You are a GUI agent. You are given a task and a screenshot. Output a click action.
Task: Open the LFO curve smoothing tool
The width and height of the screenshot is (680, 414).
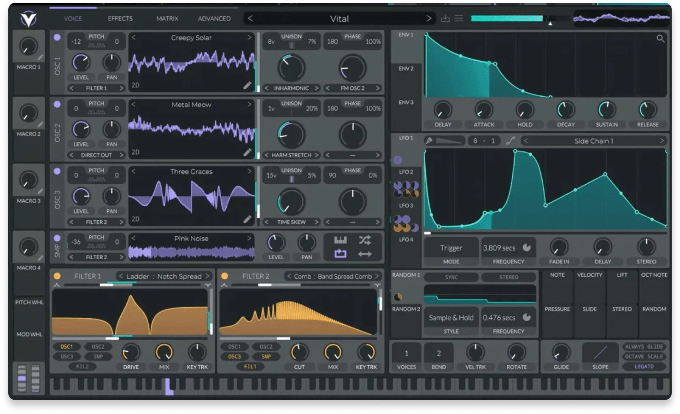pos(510,140)
